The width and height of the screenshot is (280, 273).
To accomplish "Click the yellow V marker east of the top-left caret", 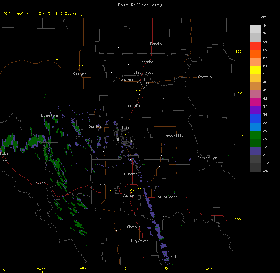I will 57,60.
